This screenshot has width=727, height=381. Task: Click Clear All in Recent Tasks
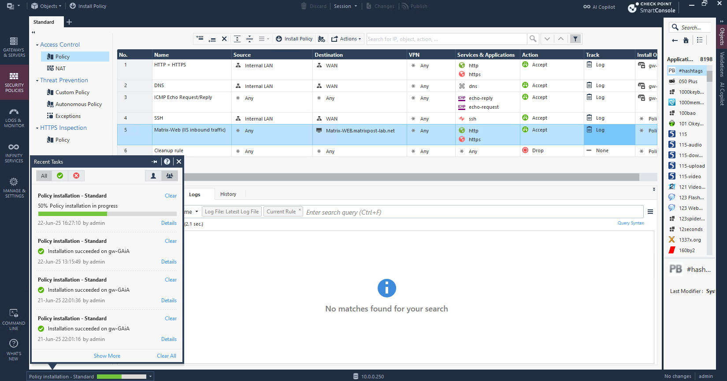click(x=167, y=356)
